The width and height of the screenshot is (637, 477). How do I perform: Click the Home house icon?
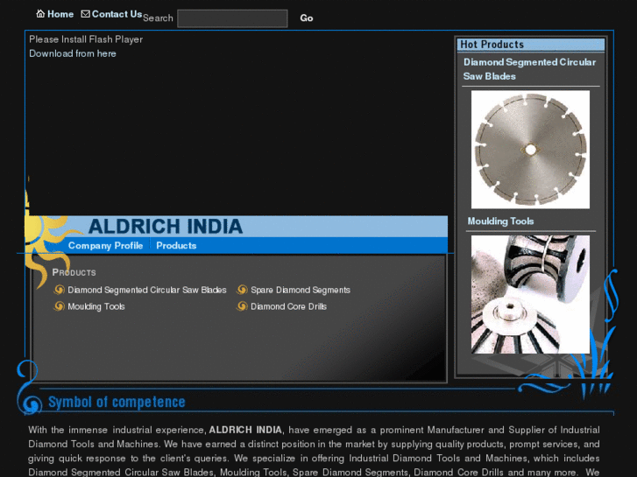(40, 14)
